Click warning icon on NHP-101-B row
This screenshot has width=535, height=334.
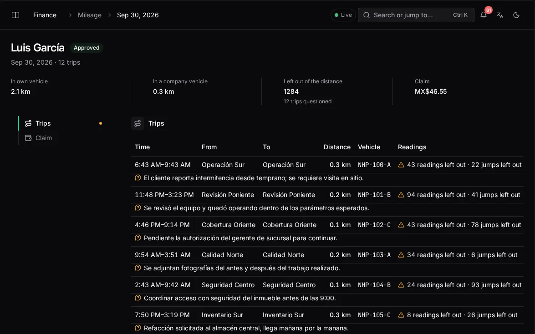click(401, 195)
